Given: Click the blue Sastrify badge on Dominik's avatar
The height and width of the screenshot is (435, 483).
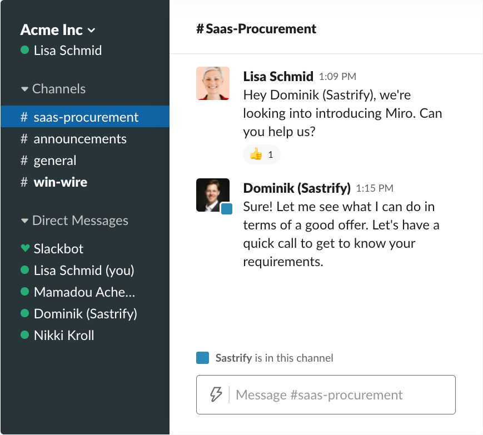Looking at the screenshot, I should click(x=226, y=209).
